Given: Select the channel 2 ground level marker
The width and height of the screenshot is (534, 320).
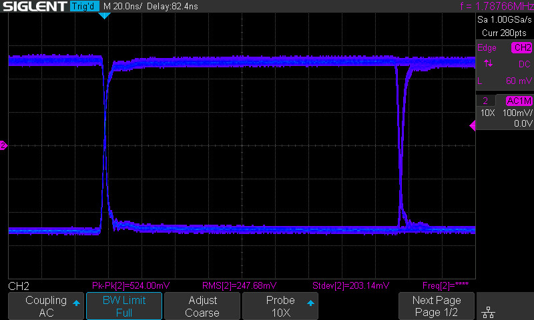Looking at the screenshot, I should [x=3, y=145].
